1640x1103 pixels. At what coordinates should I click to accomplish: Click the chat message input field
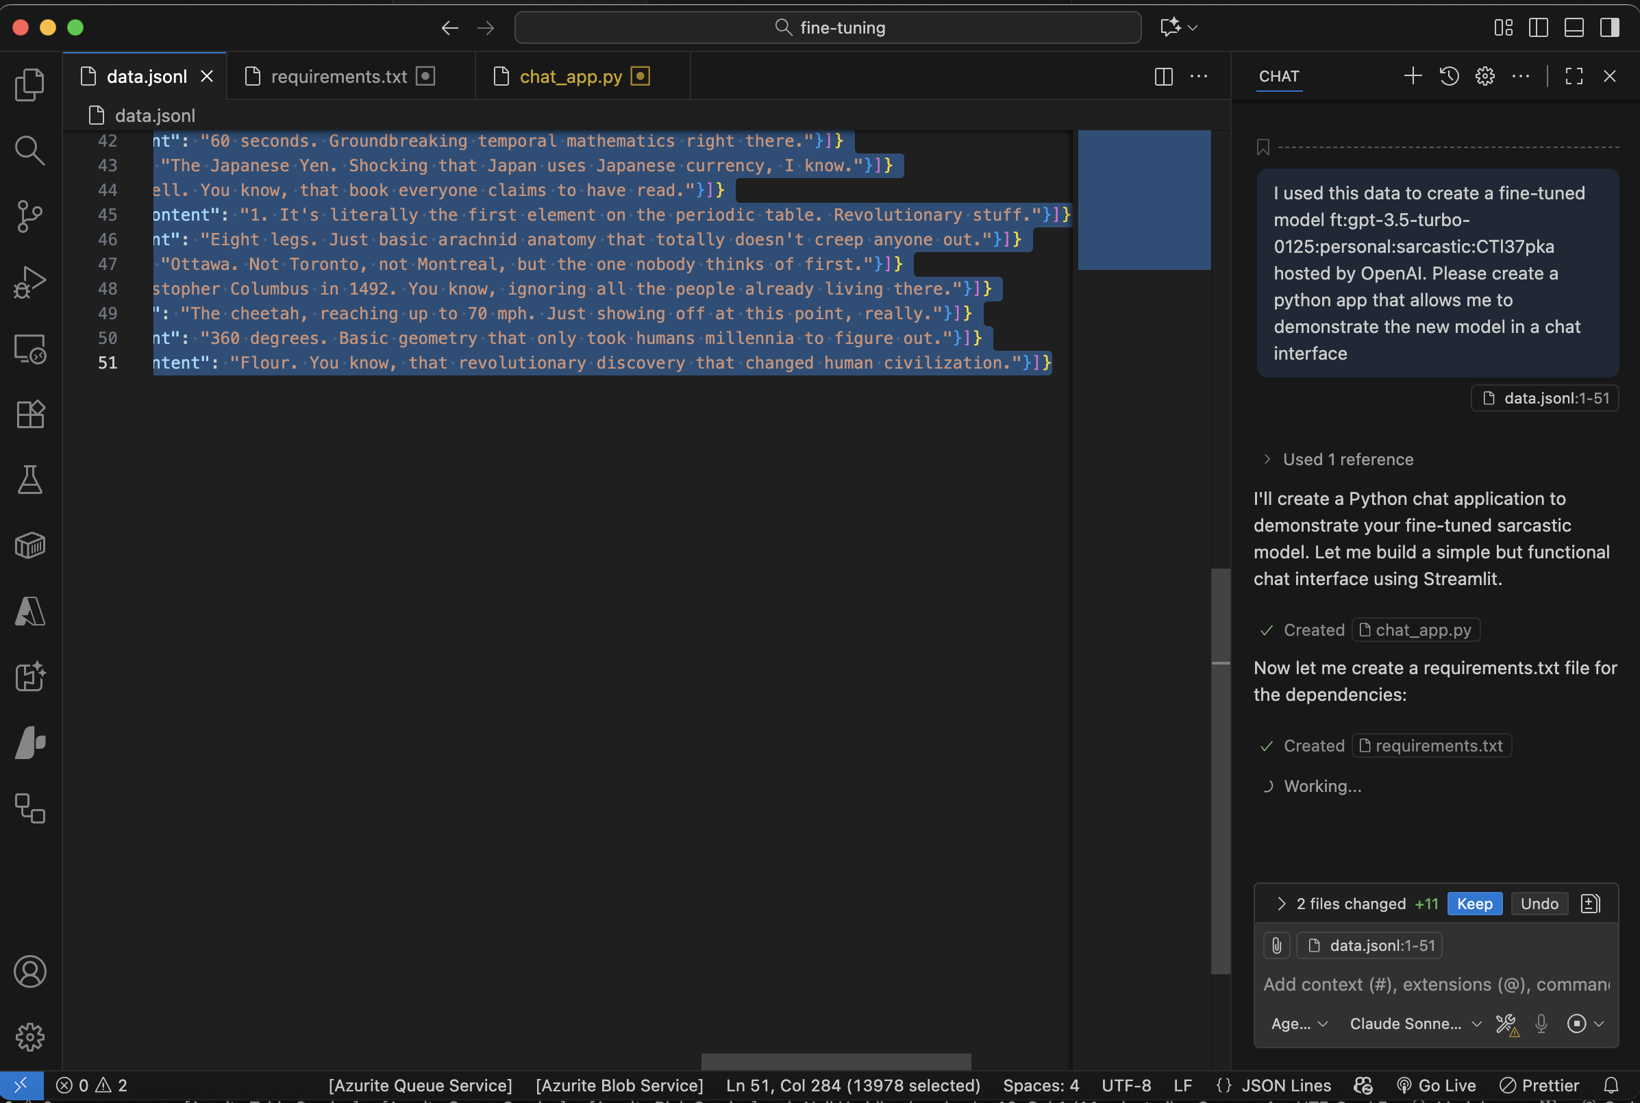click(1434, 984)
